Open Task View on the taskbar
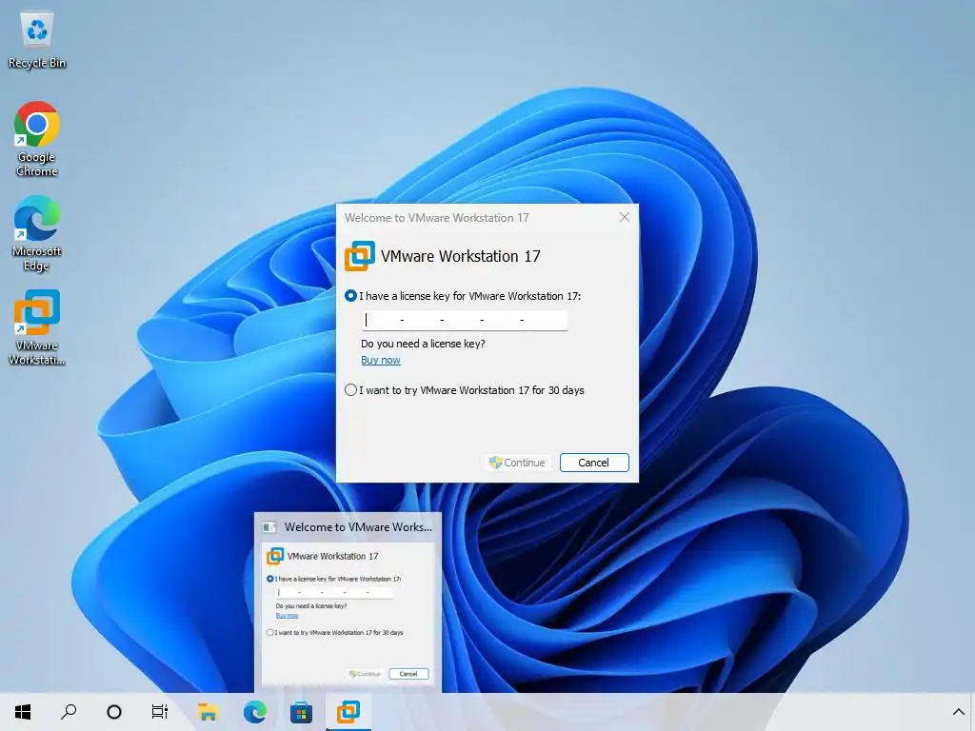 [160, 712]
